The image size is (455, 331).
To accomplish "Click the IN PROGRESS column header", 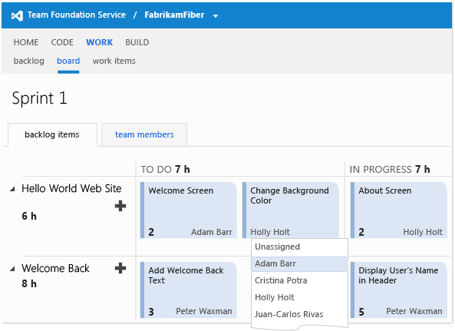I will 390,169.
